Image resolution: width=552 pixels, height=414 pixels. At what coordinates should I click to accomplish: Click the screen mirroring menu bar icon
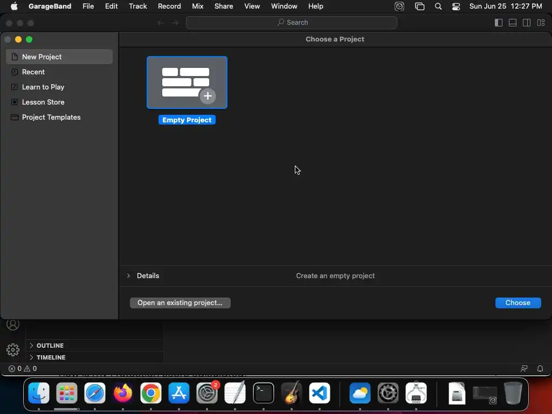click(x=419, y=6)
